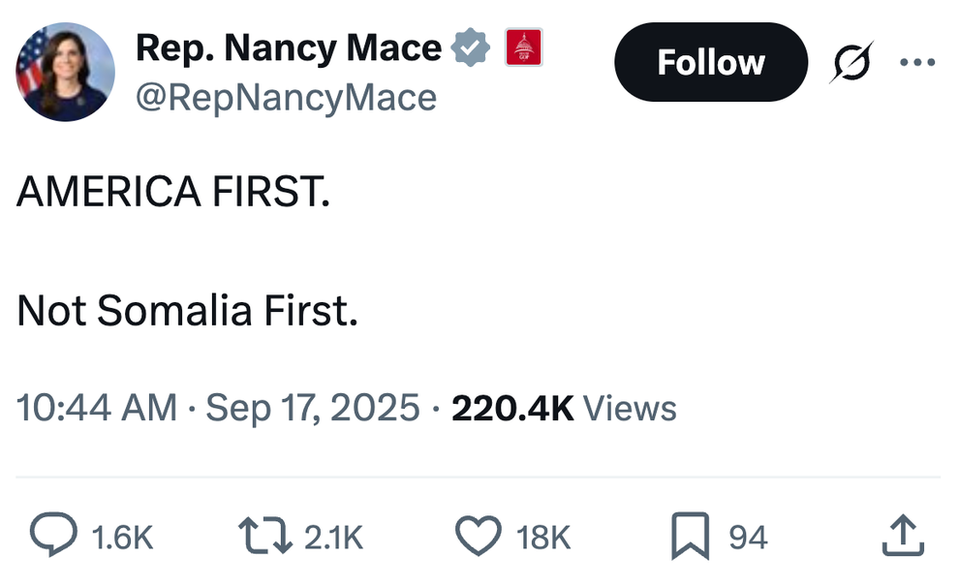The width and height of the screenshot is (959, 586).
Task: Open the more options menu via the ellipsis
Action: [916, 61]
